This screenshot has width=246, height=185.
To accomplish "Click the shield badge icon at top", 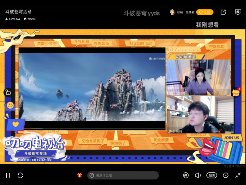I will pos(238,12).
